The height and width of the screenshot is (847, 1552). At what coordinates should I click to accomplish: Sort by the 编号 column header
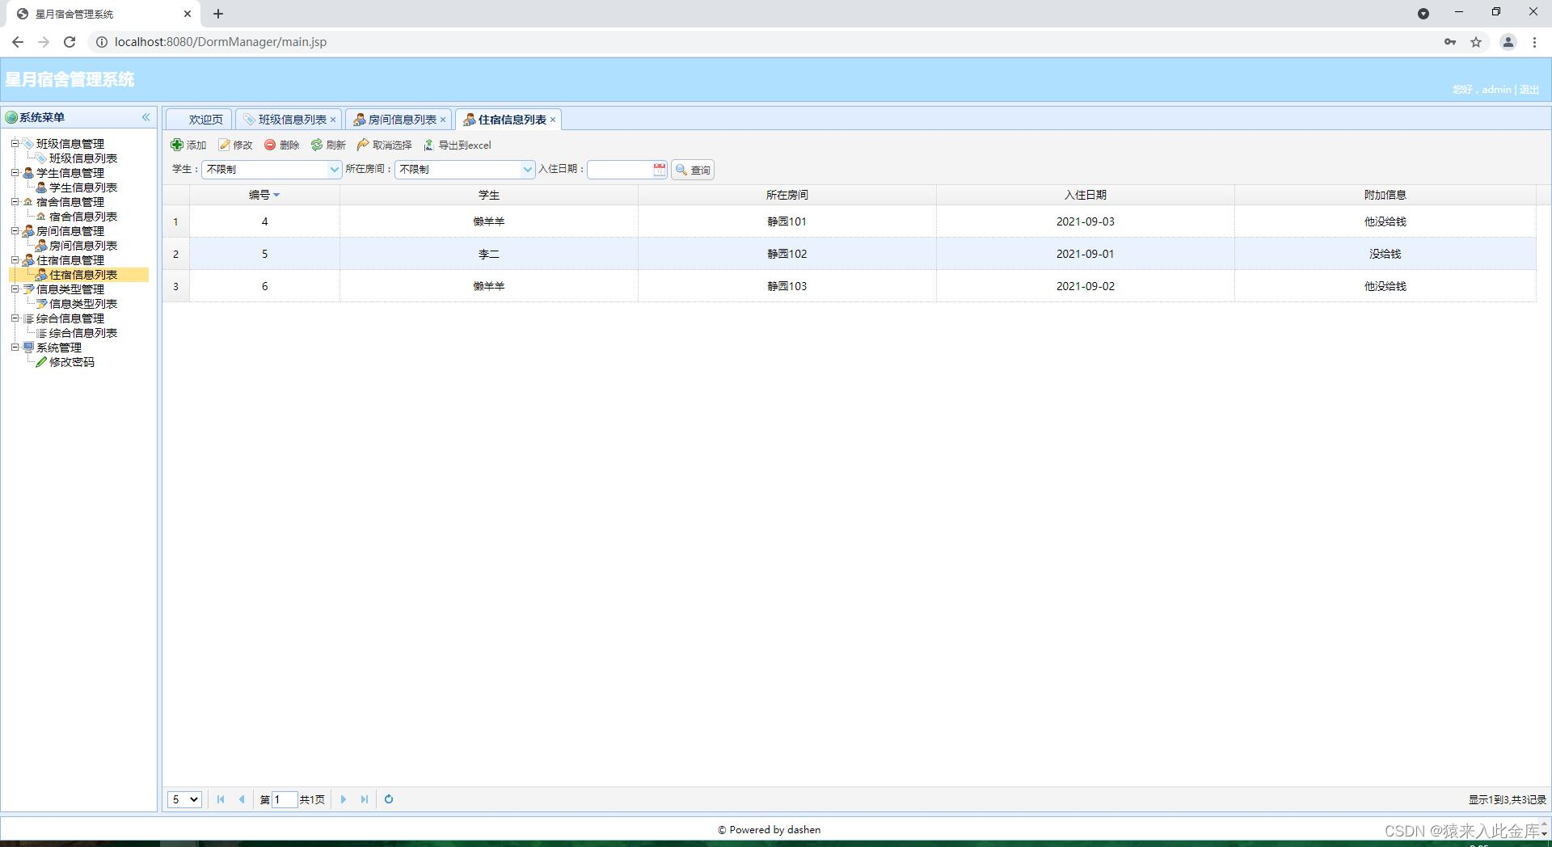click(x=264, y=195)
